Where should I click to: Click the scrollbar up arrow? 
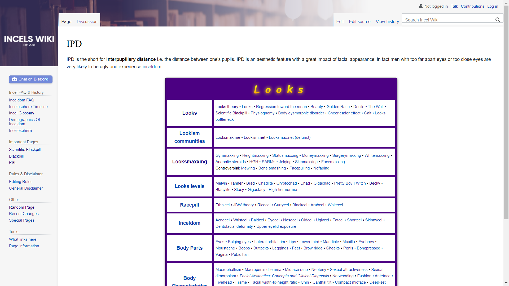506,3
